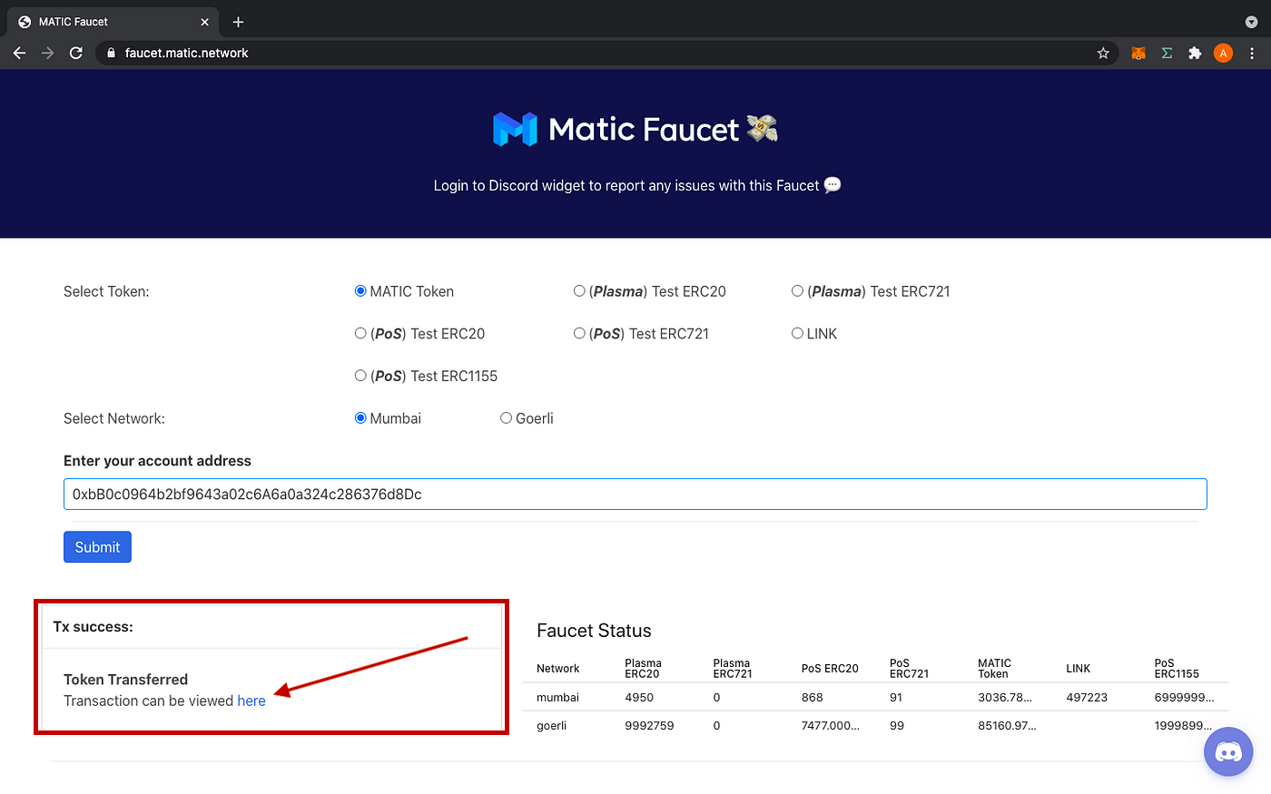Click goerli MATIC Token value 85160.97...
Screen dimensions: 1271x794
coord(1007,726)
